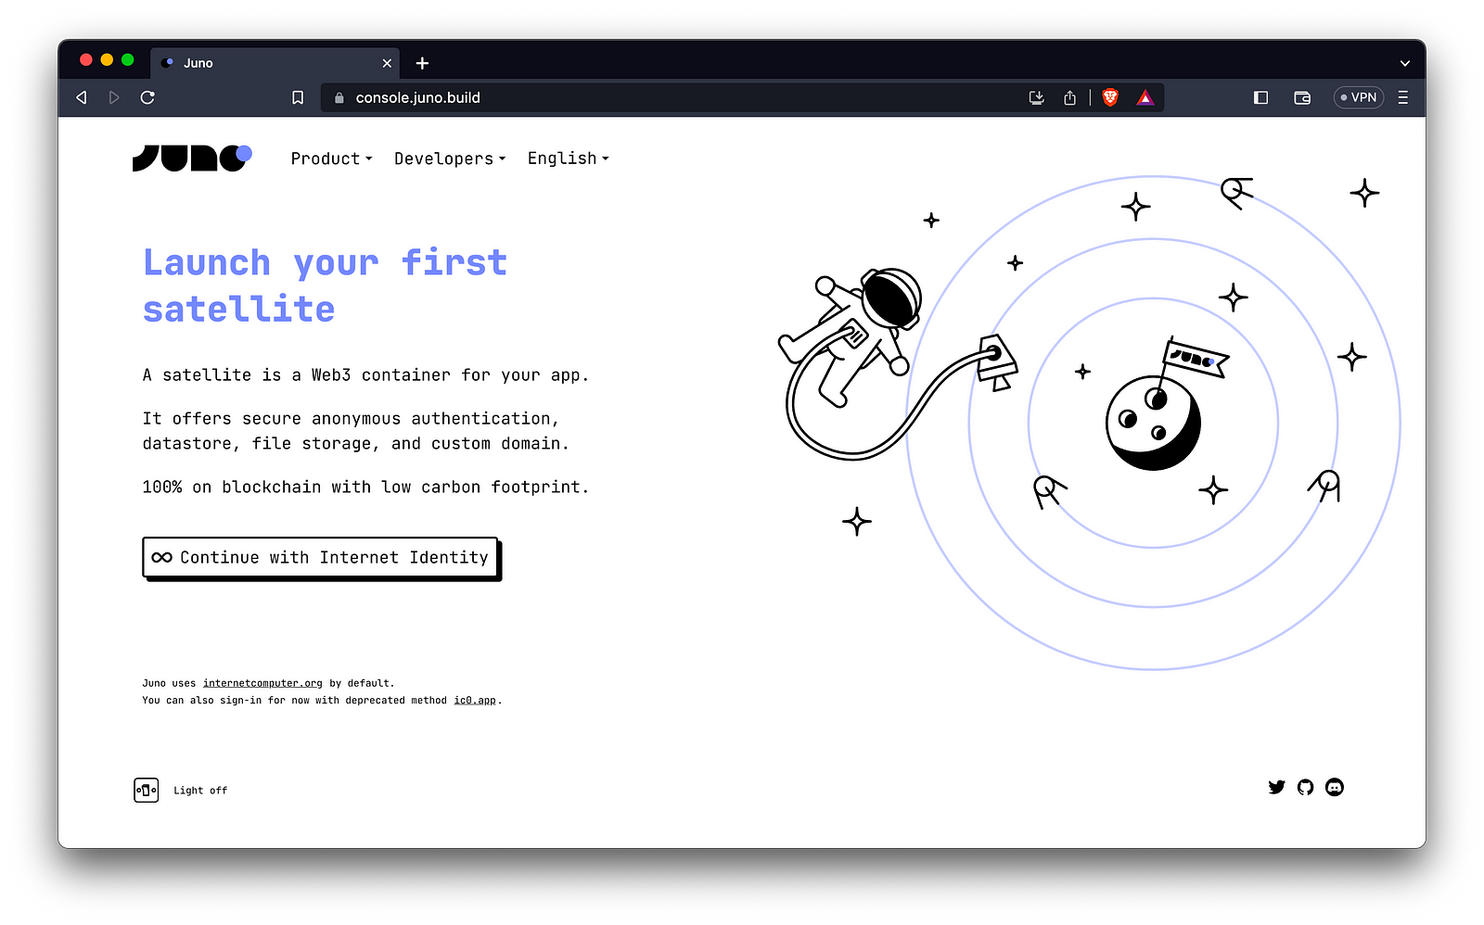Image resolution: width=1484 pixels, height=925 pixels.
Task: Toggle the Light off theme switch
Action: point(147,790)
